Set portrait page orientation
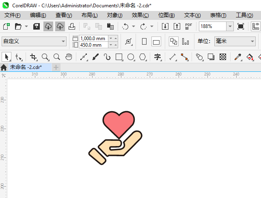Viewport: 261px width, 198px height. tap(145, 41)
